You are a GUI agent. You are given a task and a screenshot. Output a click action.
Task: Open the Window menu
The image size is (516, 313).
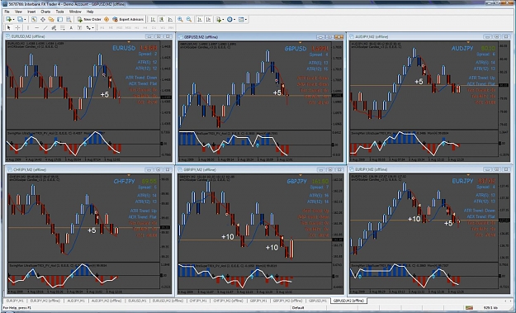pos(75,12)
